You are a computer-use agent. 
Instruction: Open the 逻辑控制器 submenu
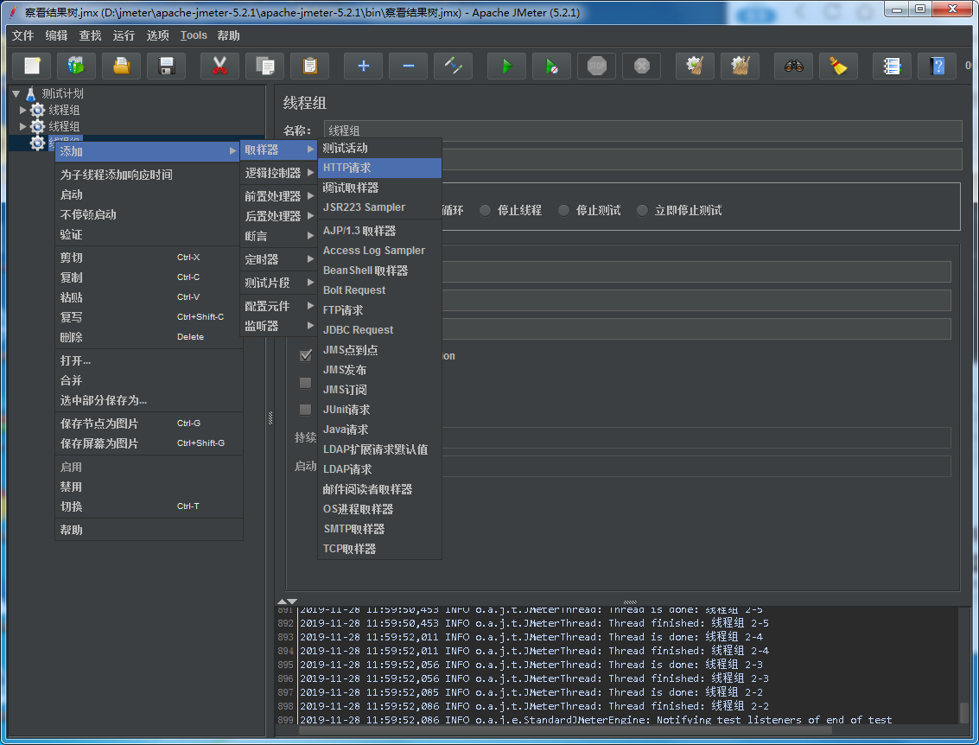[x=278, y=173]
